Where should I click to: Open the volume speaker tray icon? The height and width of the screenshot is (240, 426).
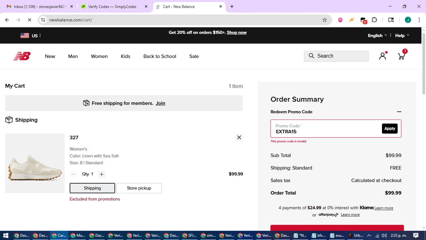(x=384, y=235)
